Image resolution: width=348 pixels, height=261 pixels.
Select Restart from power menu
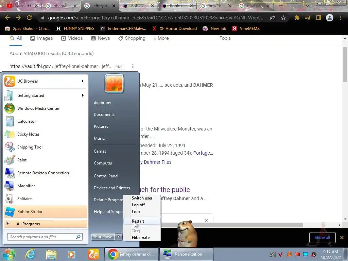click(x=141, y=221)
